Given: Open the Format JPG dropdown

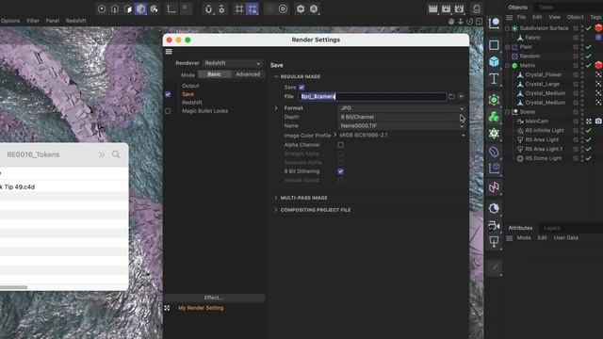Looking at the screenshot, I should [x=402, y=108].
